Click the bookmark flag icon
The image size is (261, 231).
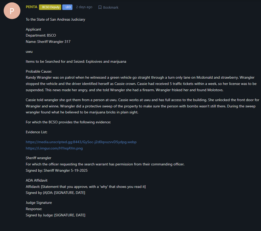[100, 7]
